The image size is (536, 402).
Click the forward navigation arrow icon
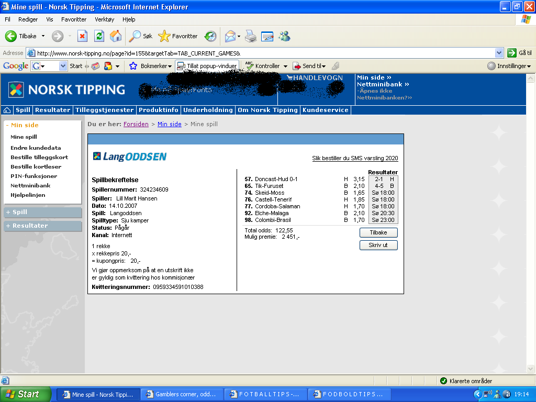point(58,36)
